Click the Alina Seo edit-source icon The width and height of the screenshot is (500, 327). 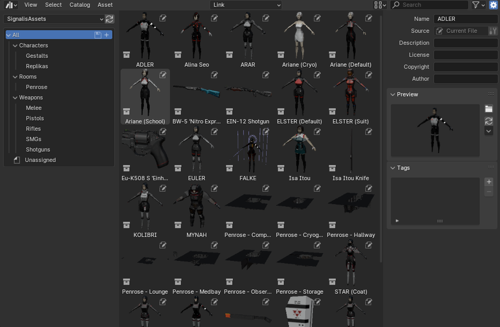214,18
